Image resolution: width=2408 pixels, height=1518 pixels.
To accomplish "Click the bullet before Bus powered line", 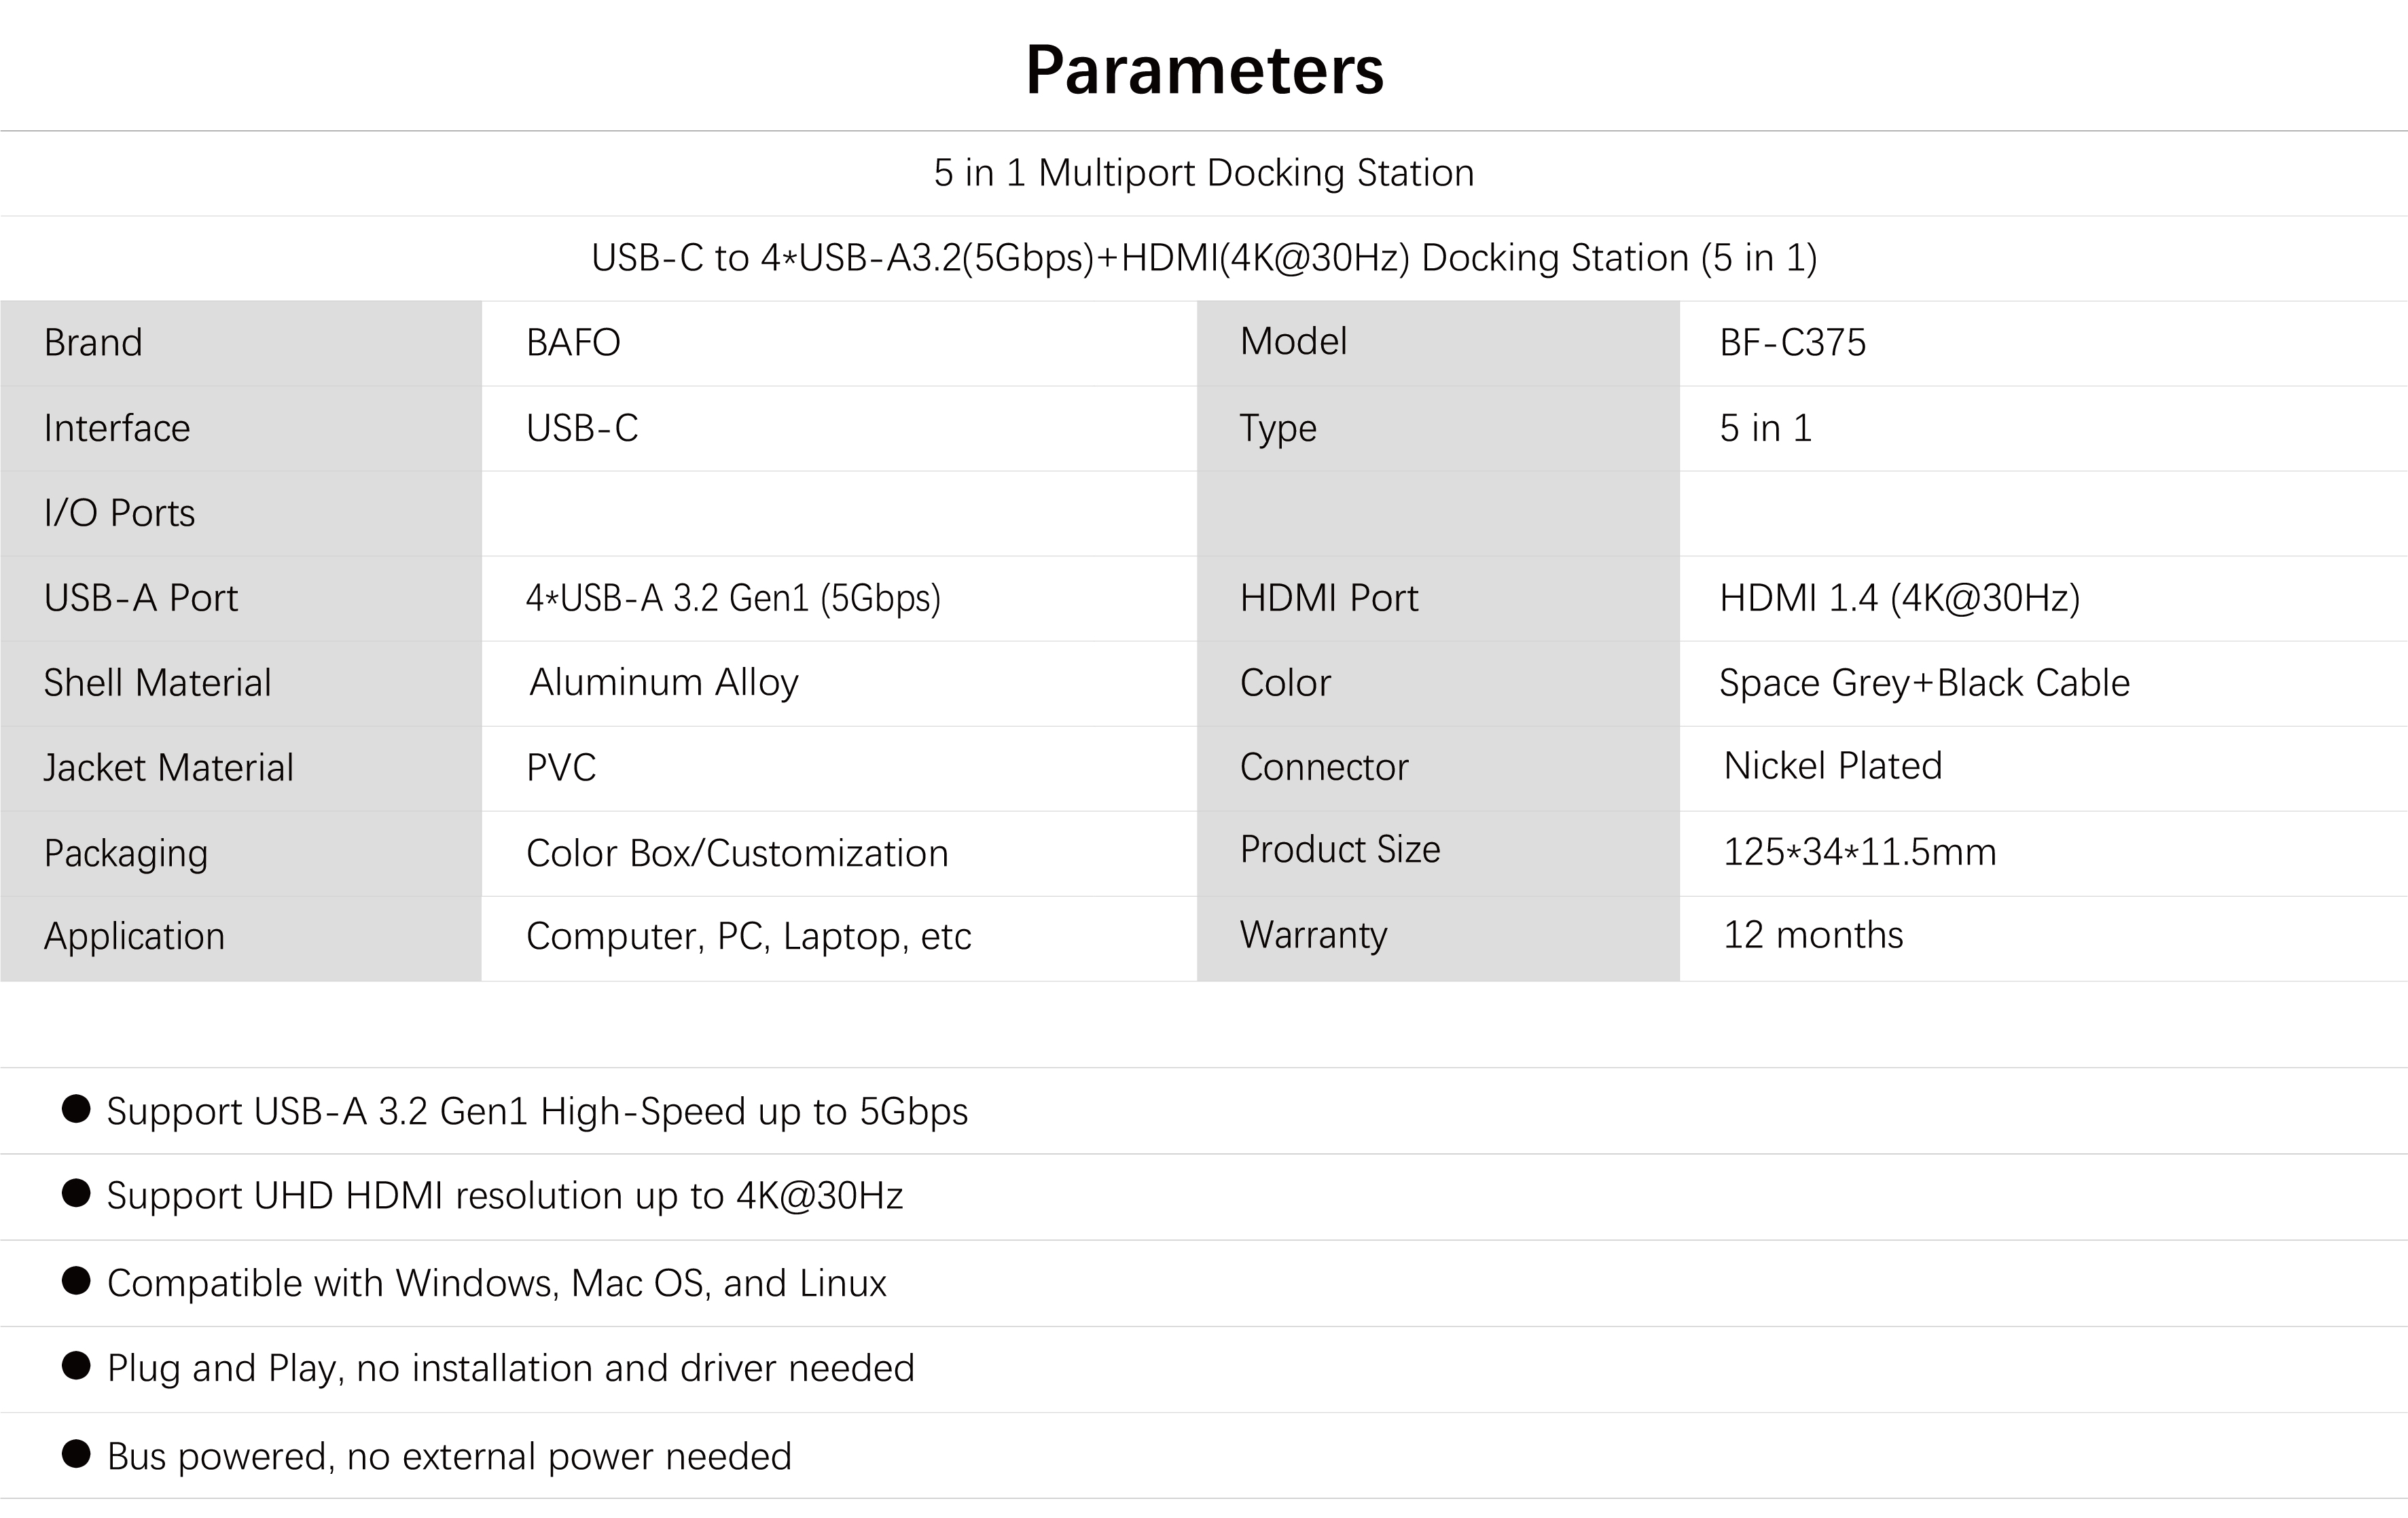I will tap(76, 1453).
